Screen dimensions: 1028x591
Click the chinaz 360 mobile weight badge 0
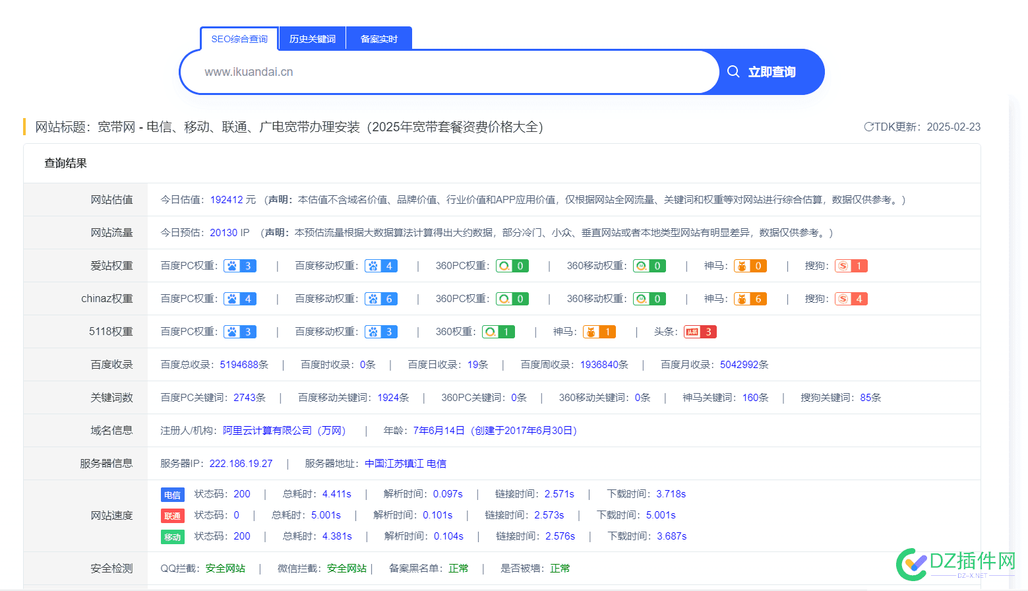[650, 299]
